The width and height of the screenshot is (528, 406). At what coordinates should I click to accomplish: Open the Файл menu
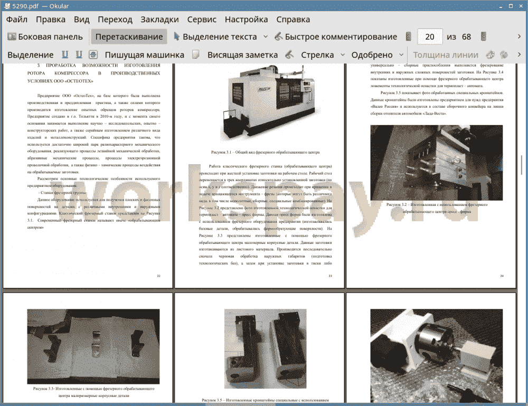point(17,20)
